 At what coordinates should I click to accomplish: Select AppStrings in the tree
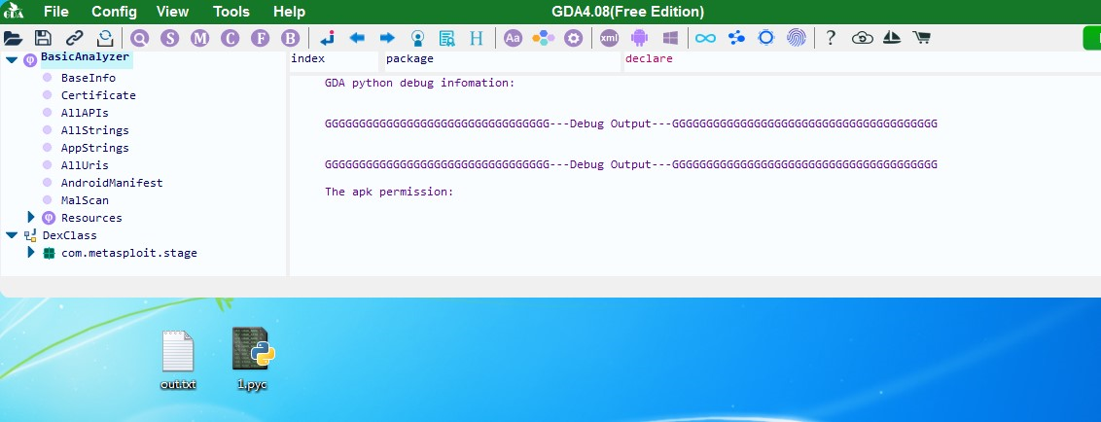[x=94, y=148]
